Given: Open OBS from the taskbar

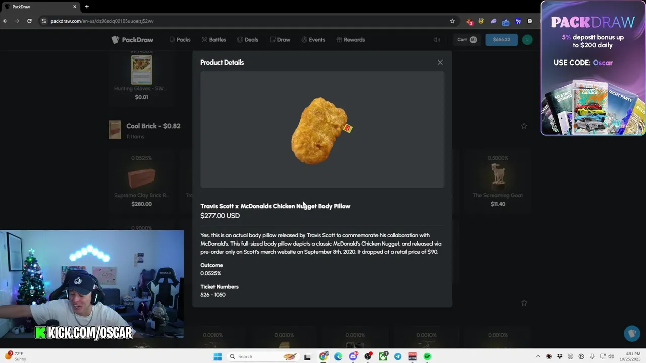Looking at the screenshot, I should [368, 356].
